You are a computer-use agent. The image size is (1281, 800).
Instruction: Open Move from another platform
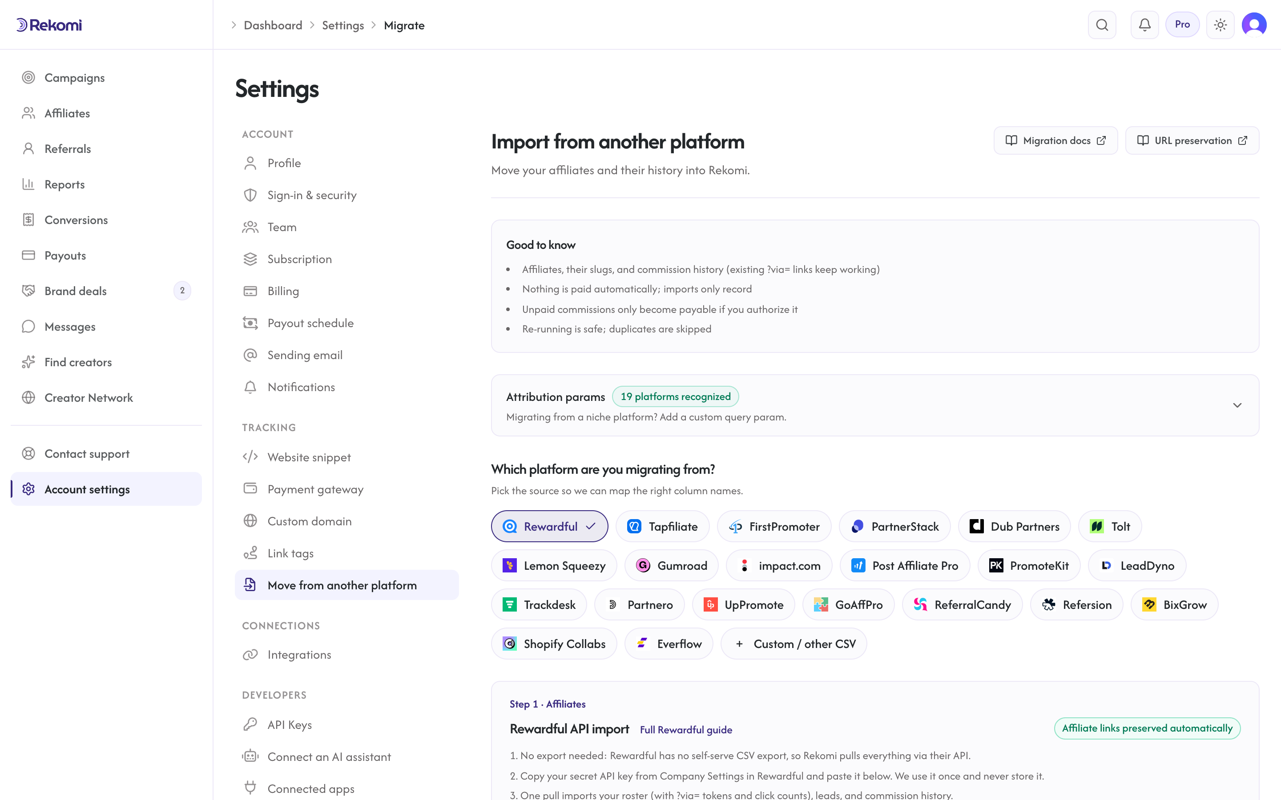[x=347, y=585]
